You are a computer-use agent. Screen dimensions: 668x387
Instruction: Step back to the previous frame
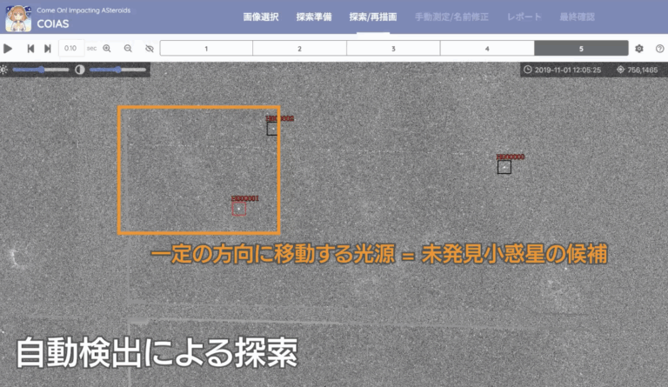coord(31,49)
